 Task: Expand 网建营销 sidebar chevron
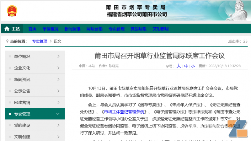pos(58,103)
